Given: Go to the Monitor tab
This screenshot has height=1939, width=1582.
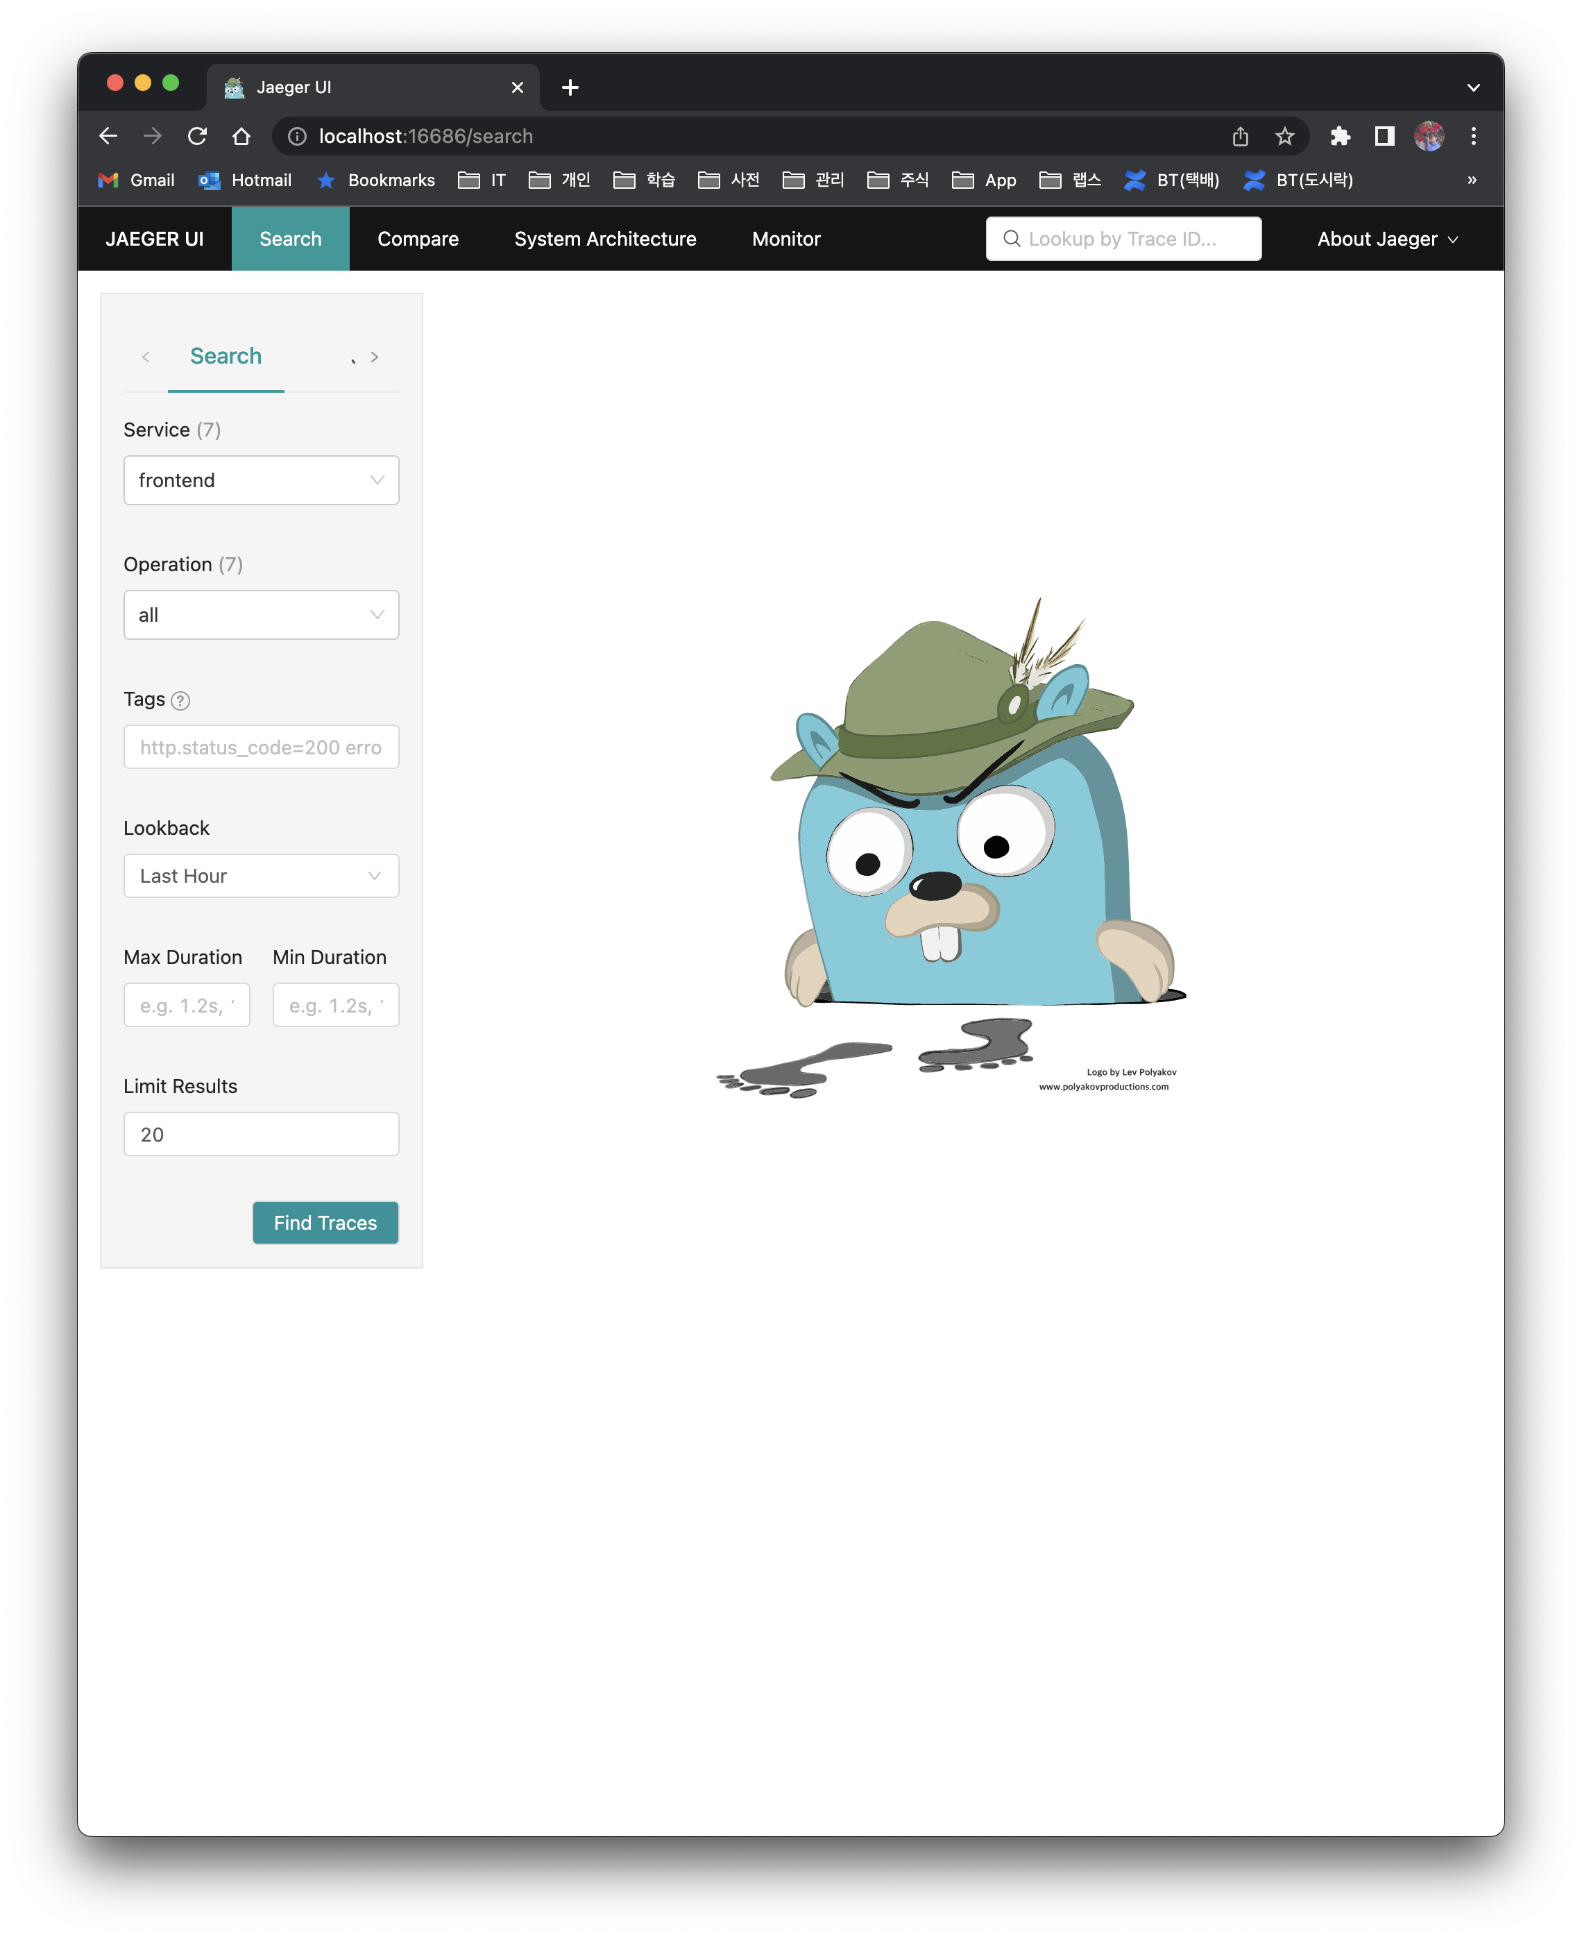Looking at the screenshot, I should coord(785,239).
